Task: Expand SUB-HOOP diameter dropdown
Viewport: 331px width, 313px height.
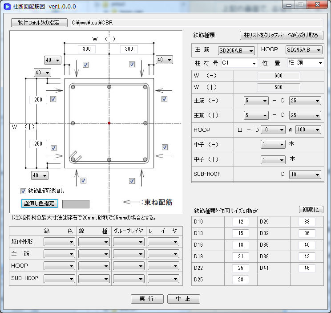Action: coord(305,175)
